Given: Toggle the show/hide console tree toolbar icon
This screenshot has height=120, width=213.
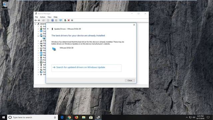Looking at the screenshot, I should (x=44, y=20).
